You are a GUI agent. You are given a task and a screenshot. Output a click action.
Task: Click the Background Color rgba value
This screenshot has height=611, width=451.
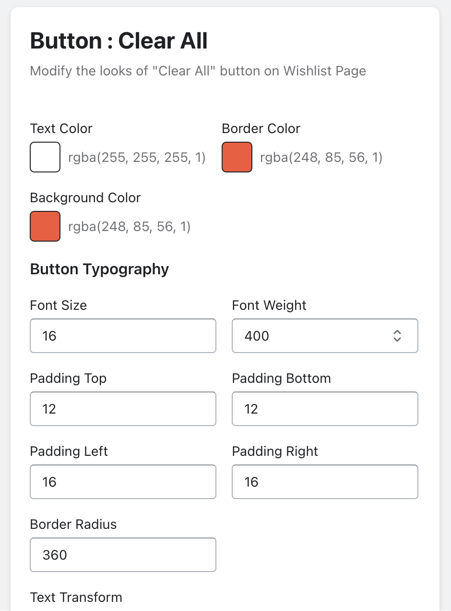click(x=130, y=227)
